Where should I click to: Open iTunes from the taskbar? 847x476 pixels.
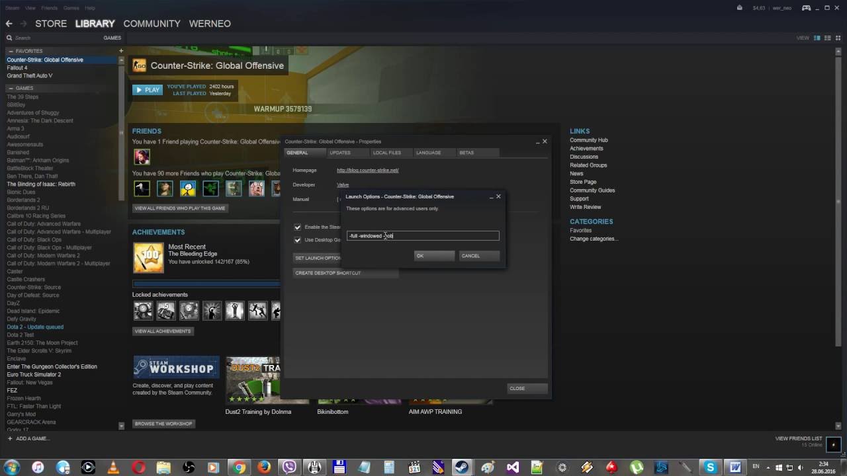tap(38, 467)
